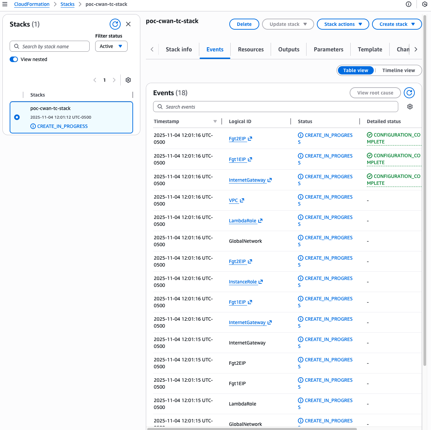Open the hamburger navigation menu
The image size is (431, 430).
point(5,4)
